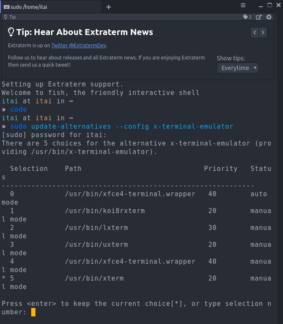This screenshot has height=324, width=283.
Task: Open the Show tips 'Everytime' dropdown
Action: coord(238,68)
